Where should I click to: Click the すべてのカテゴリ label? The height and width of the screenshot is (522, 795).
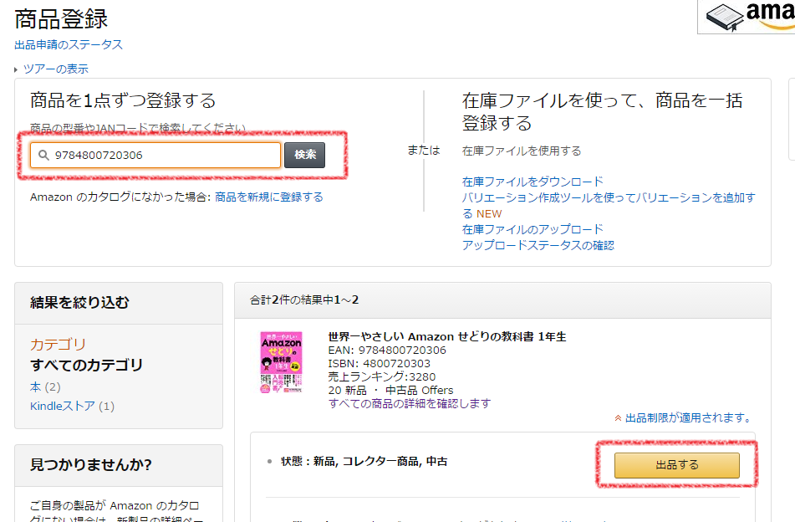[87, 365]
